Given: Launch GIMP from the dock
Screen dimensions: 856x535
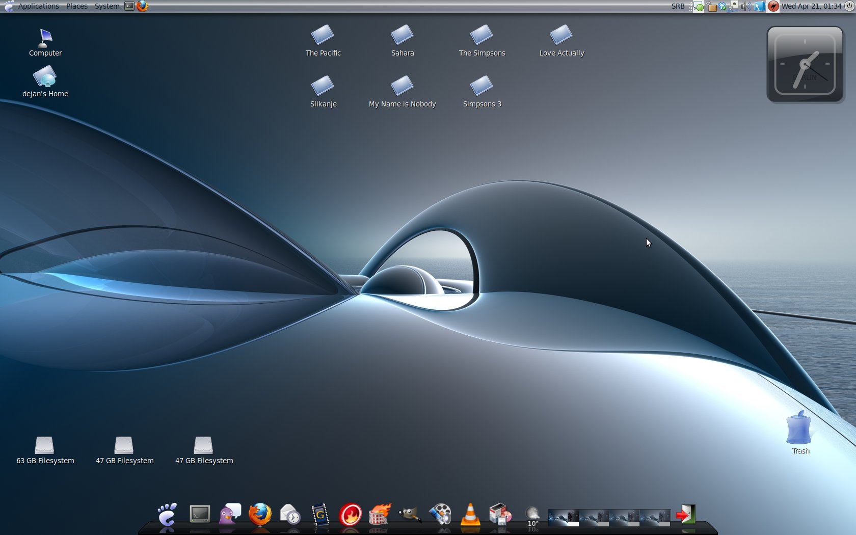Looking at the screenshot, I should tap(410, 514).
